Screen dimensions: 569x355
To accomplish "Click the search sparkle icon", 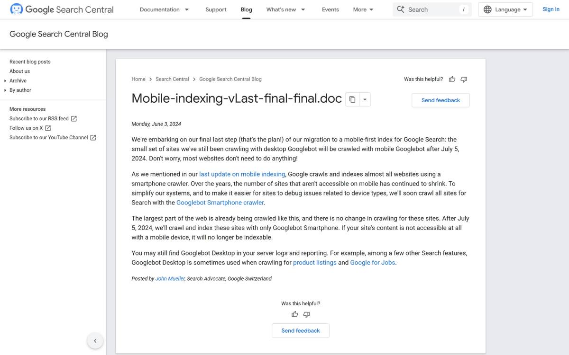I will coord(401,9).
